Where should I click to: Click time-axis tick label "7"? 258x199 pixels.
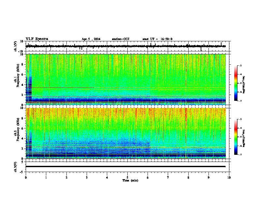(x=168, y=178)
